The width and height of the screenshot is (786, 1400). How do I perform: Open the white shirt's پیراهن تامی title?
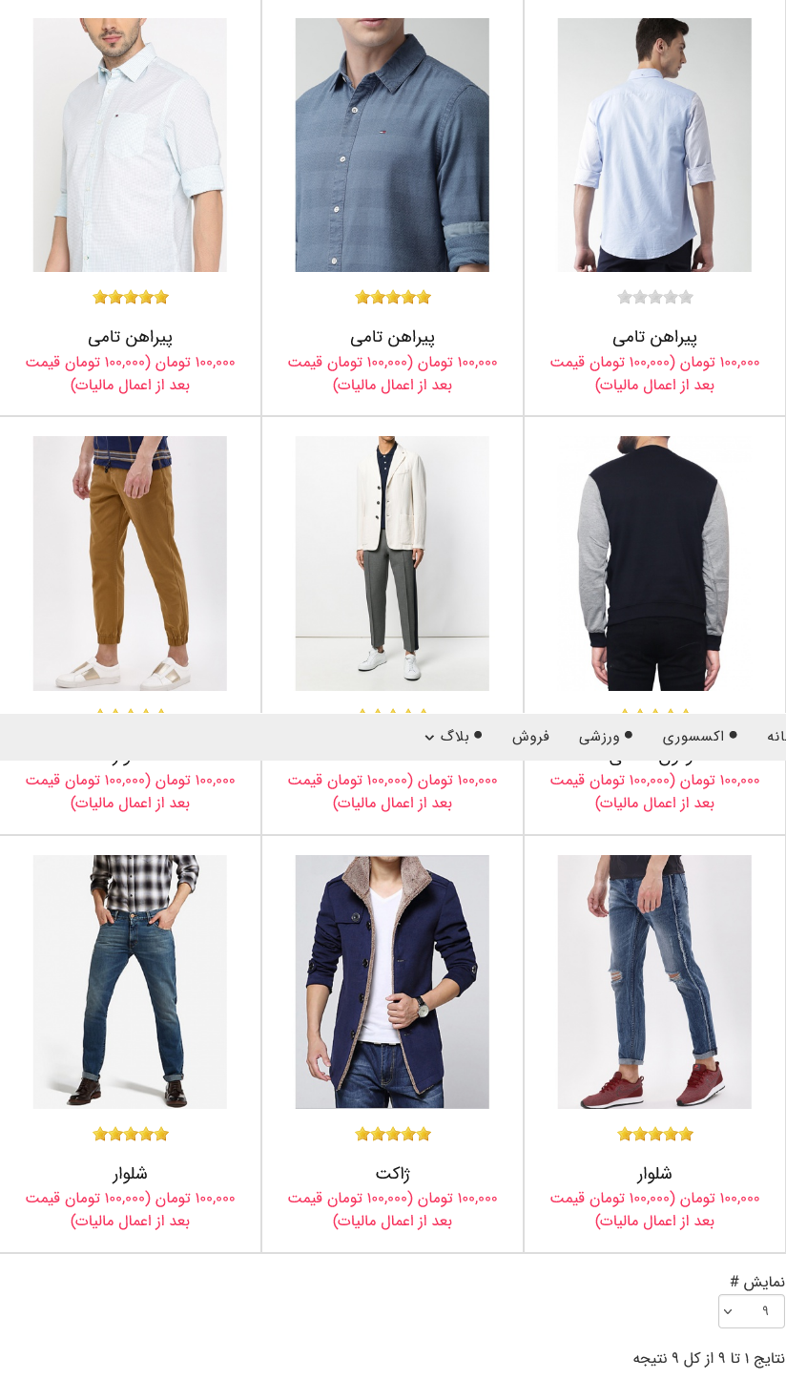tap(131, 337)
